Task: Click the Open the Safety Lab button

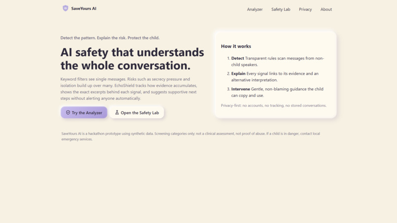Action: click(x=137, y=112)
